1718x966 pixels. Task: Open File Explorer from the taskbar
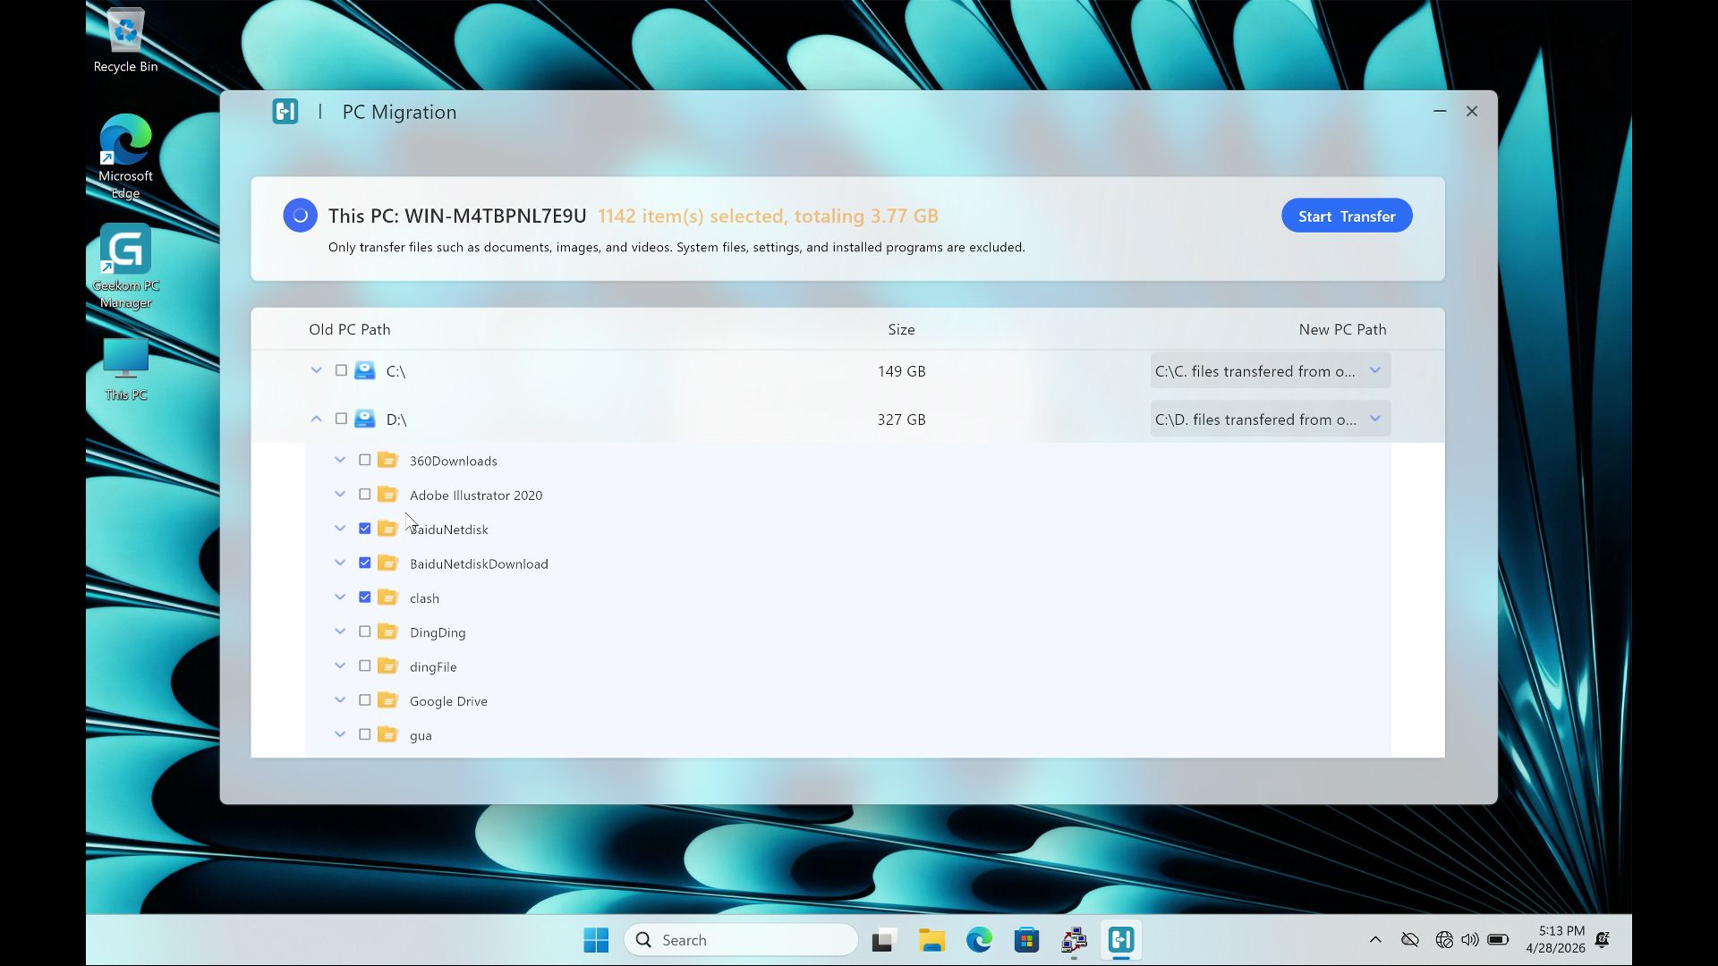(x=931, y=940)
